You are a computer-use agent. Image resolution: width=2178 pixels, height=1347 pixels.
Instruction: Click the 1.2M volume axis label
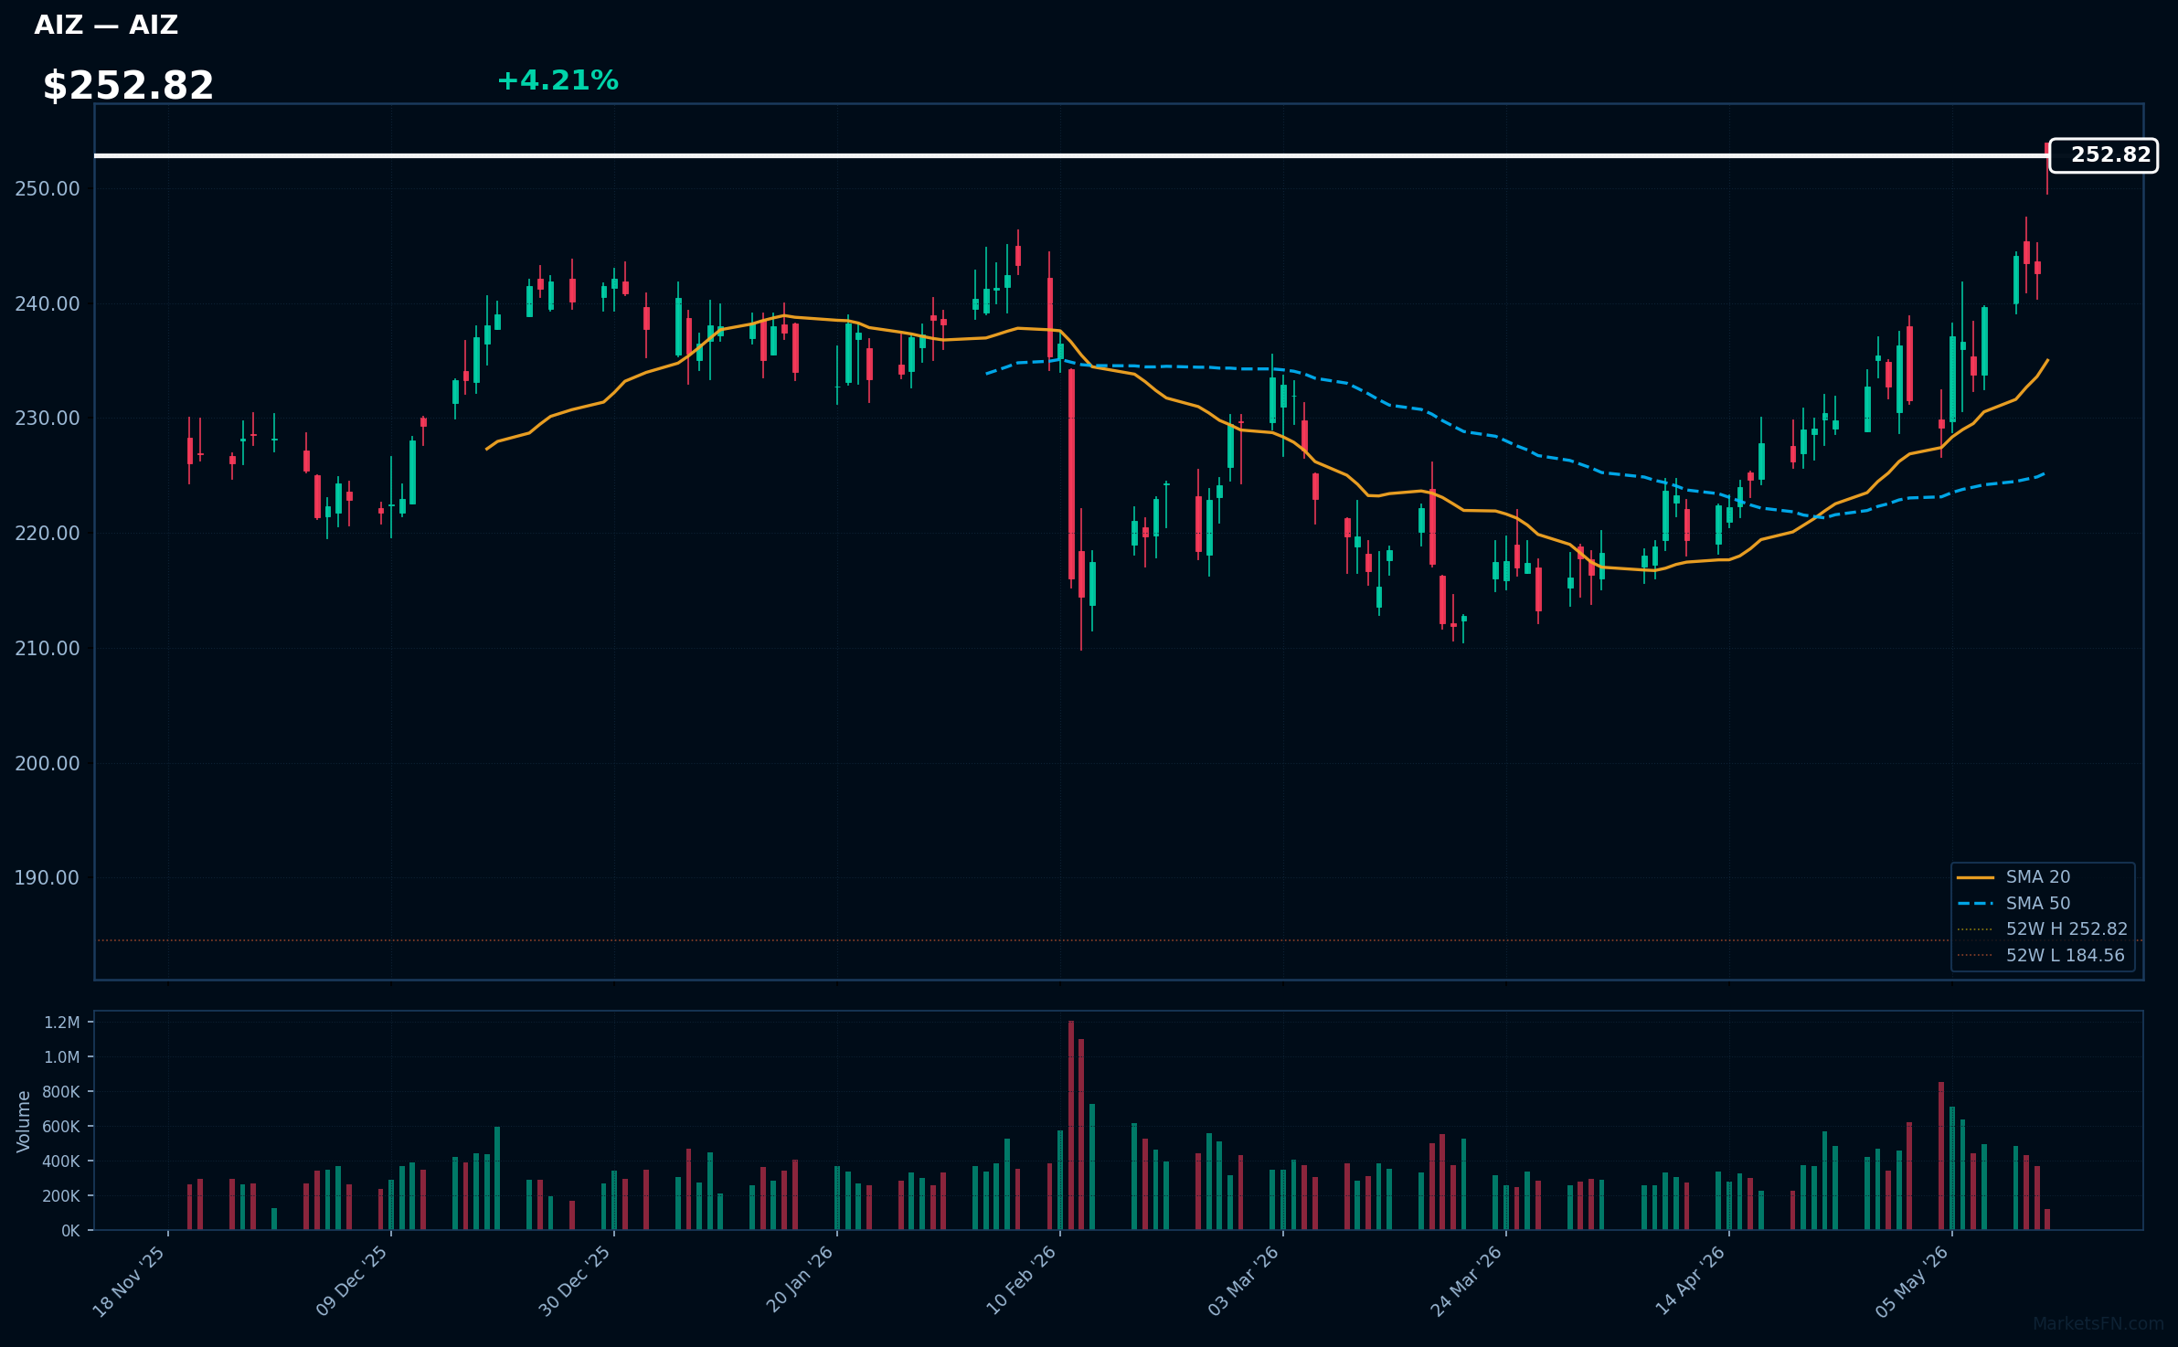pyautogui.click(x=62, y=1023)
